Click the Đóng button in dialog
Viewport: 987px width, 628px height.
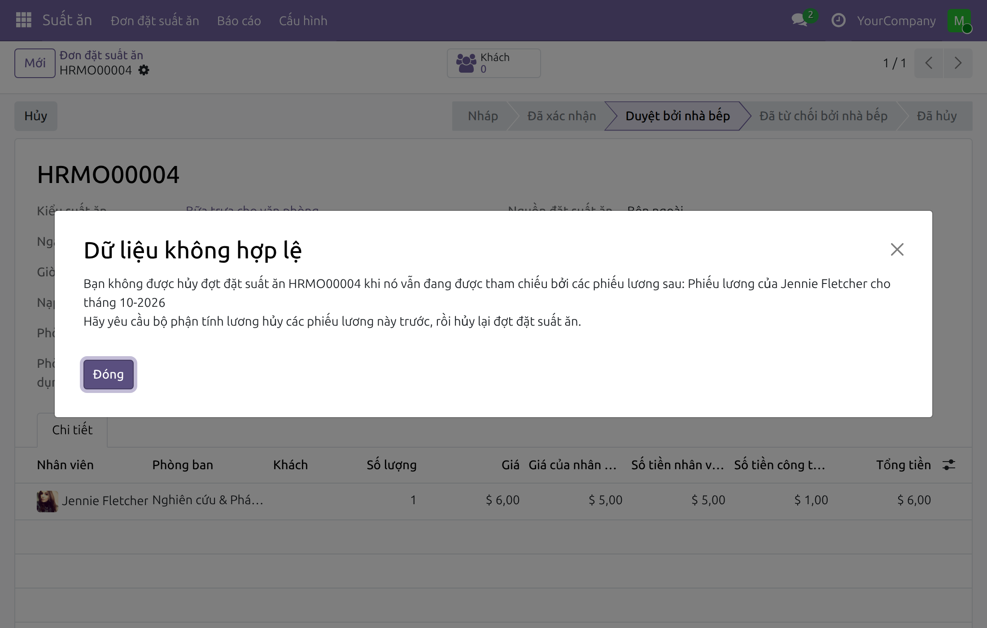108,375
